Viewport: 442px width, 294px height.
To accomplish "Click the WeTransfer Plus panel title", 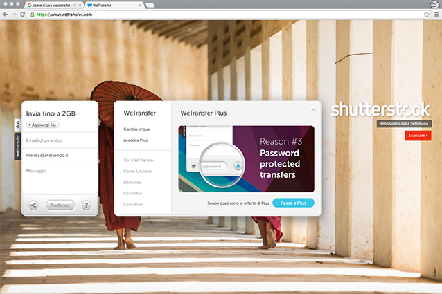I will 204,113.
